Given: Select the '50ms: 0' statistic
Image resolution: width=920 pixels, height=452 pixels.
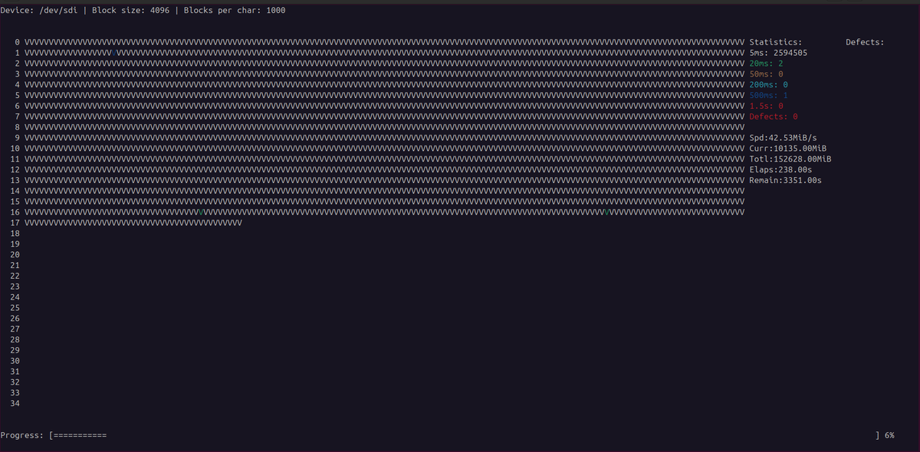Looking at the screenshot, I should [x=766, y=74].
